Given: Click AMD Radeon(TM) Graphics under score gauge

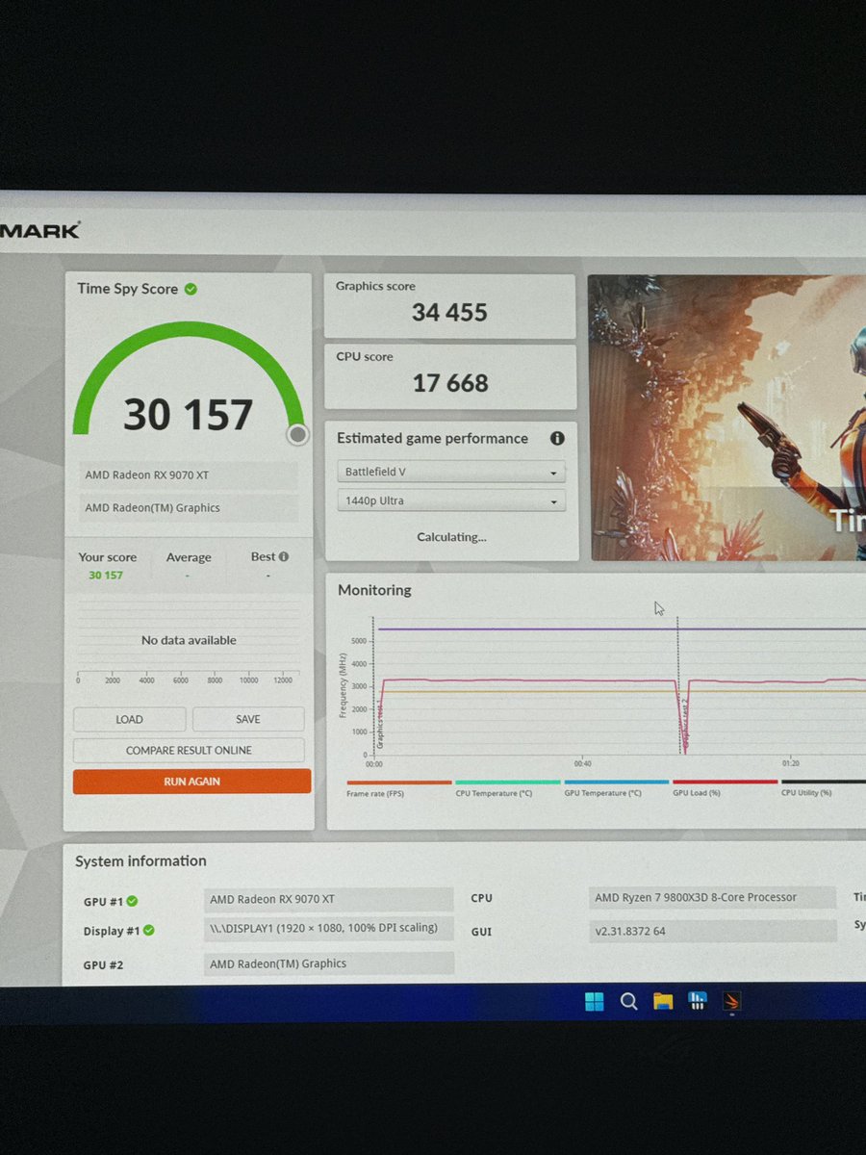Looking at the screenshot, I should tap(189, 508).
